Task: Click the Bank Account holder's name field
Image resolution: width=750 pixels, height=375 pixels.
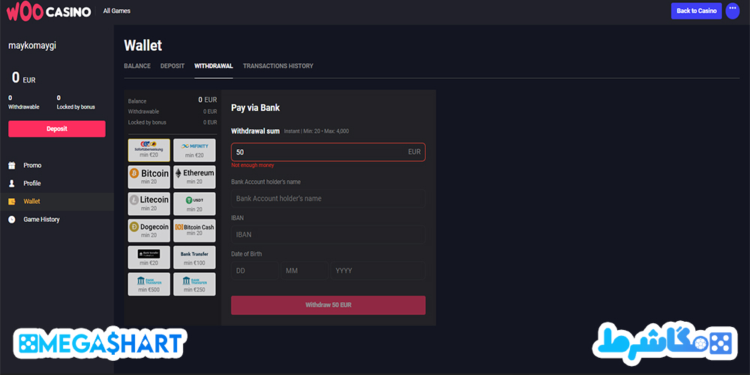Action: [x=328, y=199]
